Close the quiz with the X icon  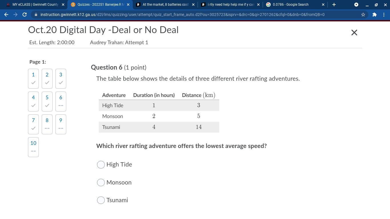[354, 33]
